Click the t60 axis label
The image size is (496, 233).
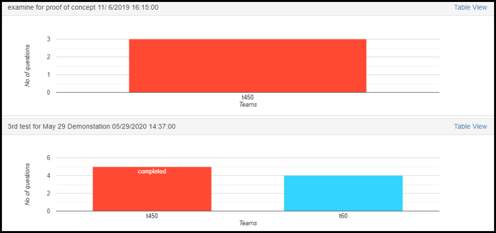pyautogui.click(x=343, y=217)
